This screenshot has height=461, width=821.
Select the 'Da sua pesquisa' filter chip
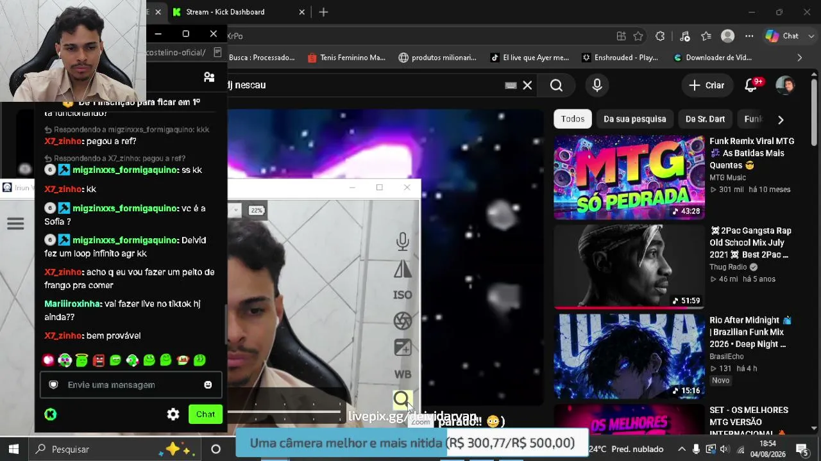(635, 119)
